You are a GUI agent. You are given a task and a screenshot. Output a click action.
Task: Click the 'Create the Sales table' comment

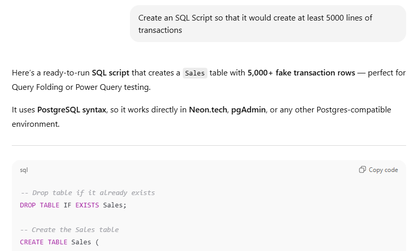pyautogui.click(x=69, y=230)
